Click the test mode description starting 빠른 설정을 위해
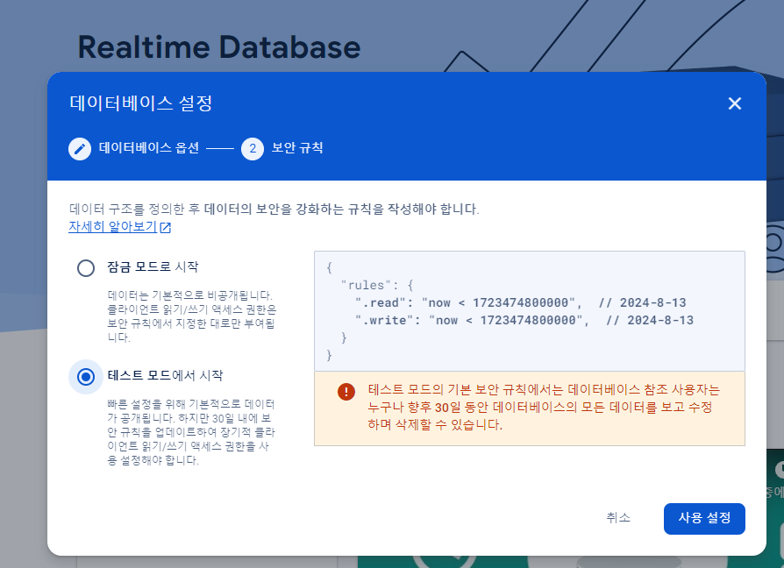784x568 pixels. tap(191, 431)
